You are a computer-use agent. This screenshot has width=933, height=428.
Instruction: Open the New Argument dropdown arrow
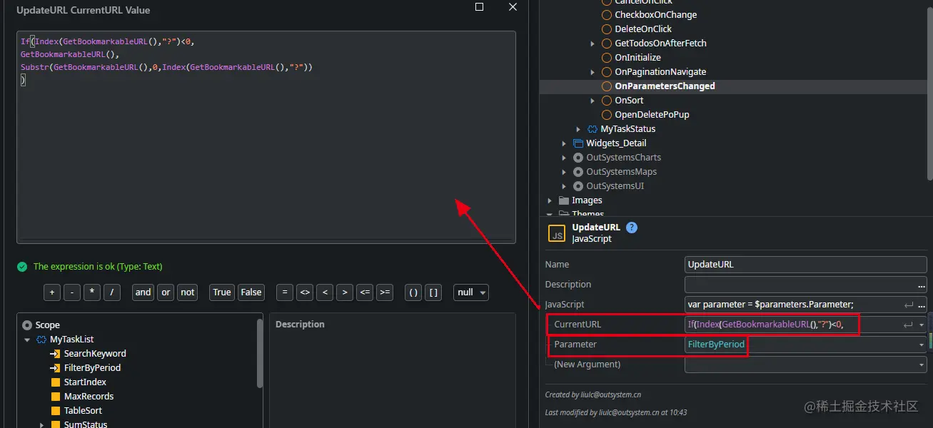(x=921, y=365)
